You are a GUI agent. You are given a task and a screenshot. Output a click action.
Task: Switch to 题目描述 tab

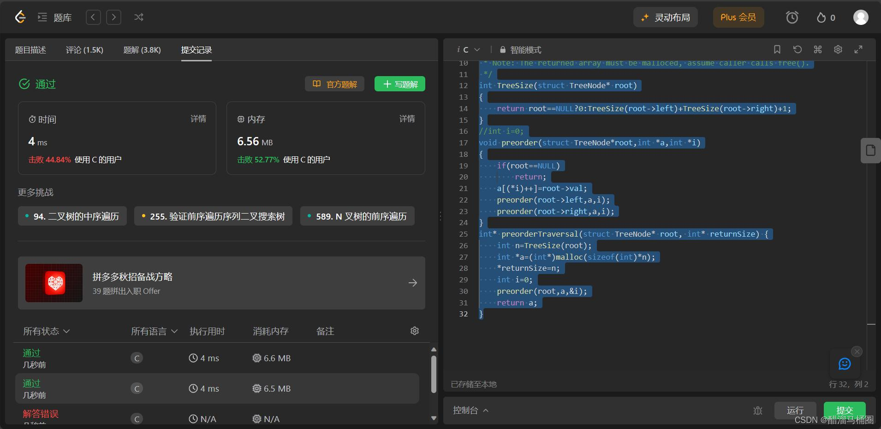coord(30,50)
